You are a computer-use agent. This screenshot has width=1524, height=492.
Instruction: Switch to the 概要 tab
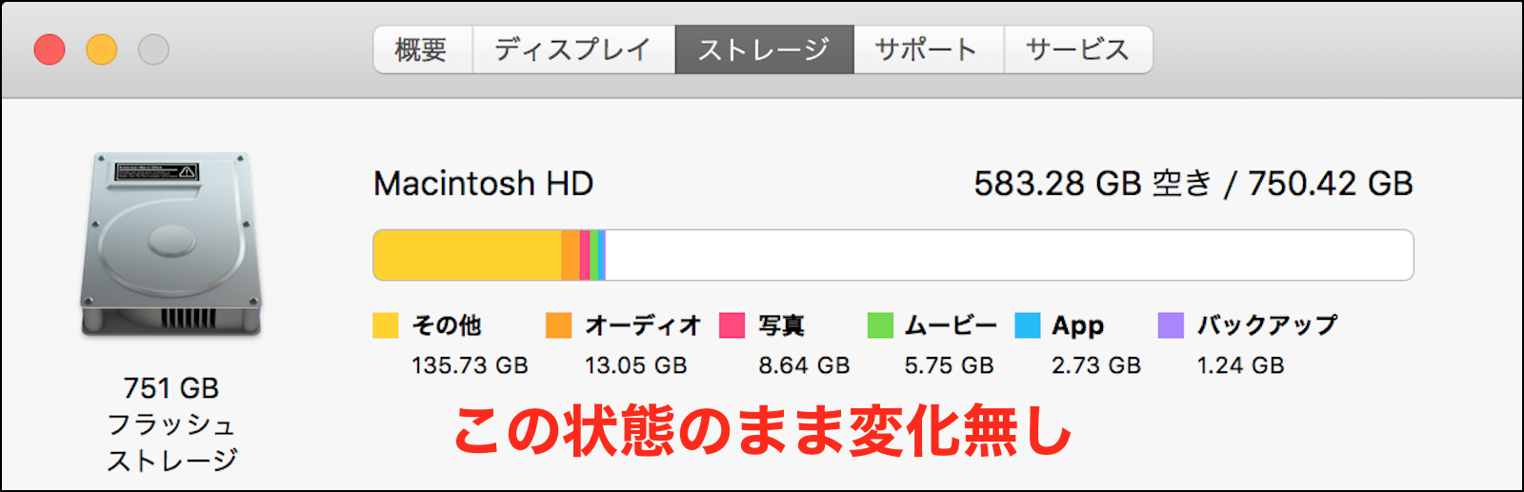422,49
